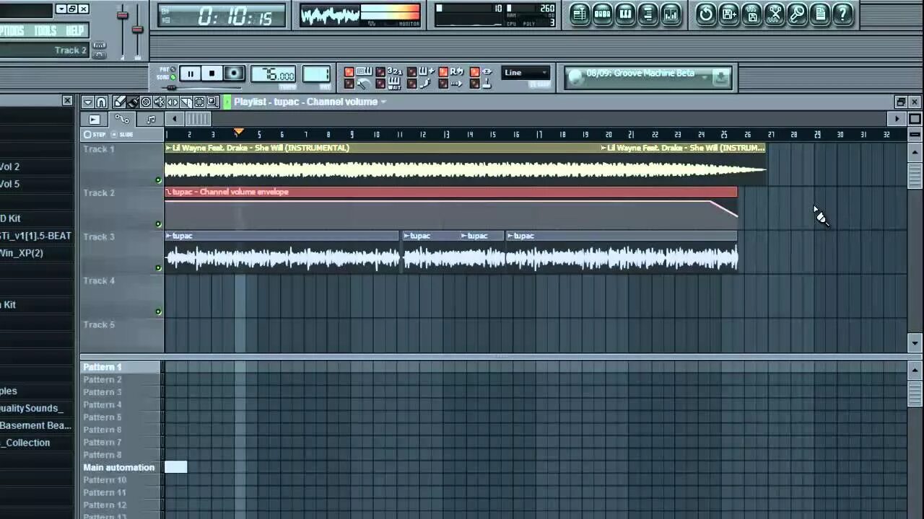Click the song position slider below transport
This screenshot has width=924, height=519.
coord(170,88)
